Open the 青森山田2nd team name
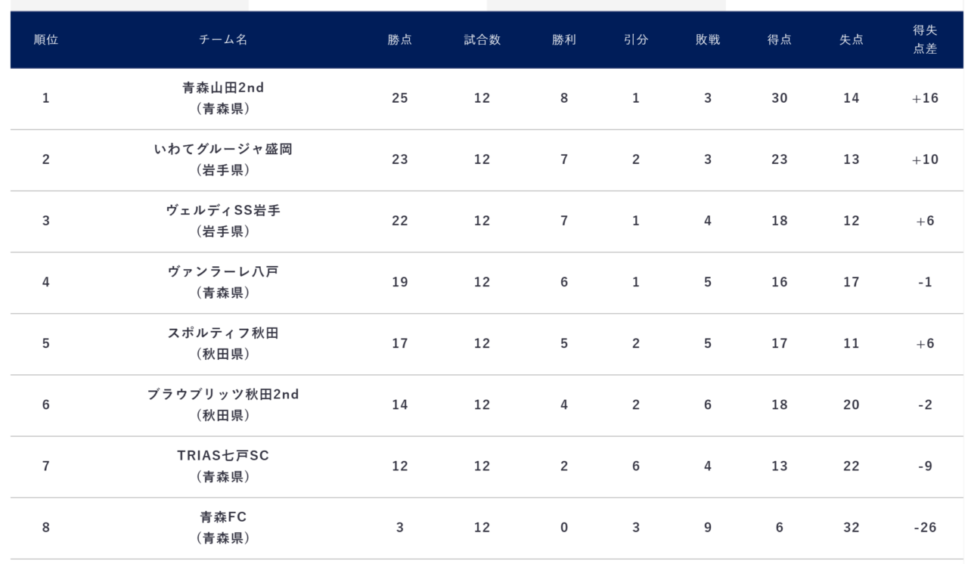The height and width of the screenshot is (564, 968). pos(223,88)
